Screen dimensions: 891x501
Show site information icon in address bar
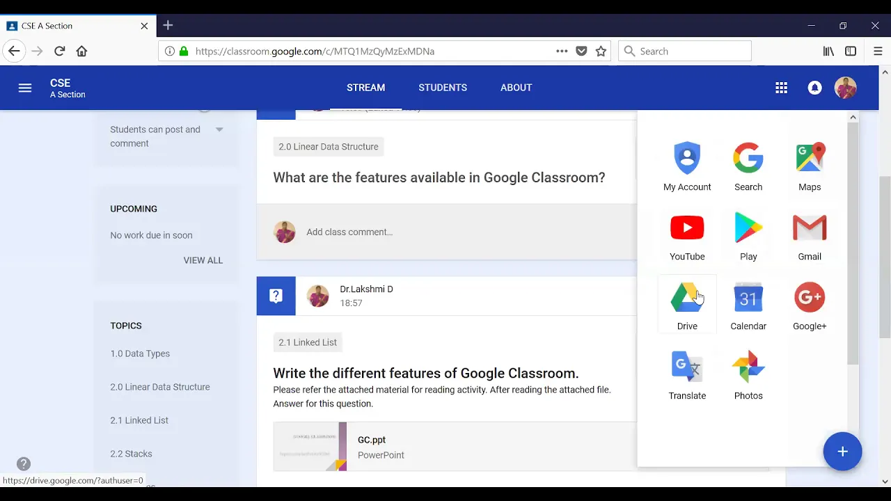coord(170,51)
